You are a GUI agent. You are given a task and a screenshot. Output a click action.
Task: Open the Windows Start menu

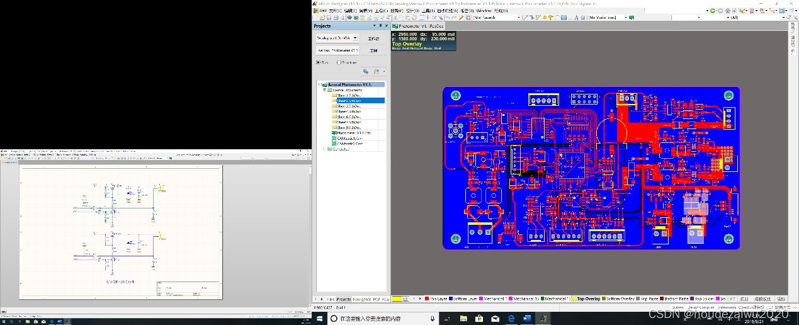[x=319, y=319]
